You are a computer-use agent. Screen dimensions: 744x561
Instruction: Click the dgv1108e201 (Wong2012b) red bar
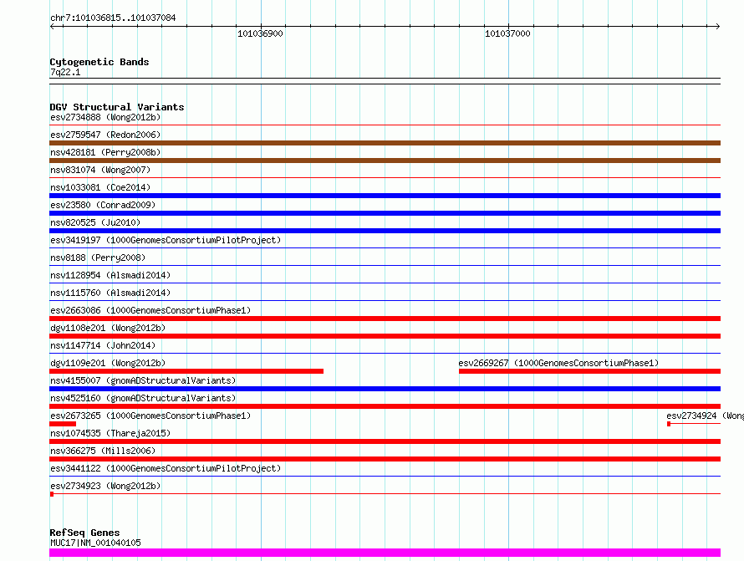[385, 336]
